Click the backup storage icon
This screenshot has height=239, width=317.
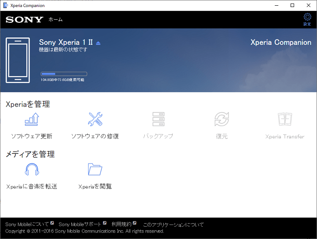tap(158, 119)
